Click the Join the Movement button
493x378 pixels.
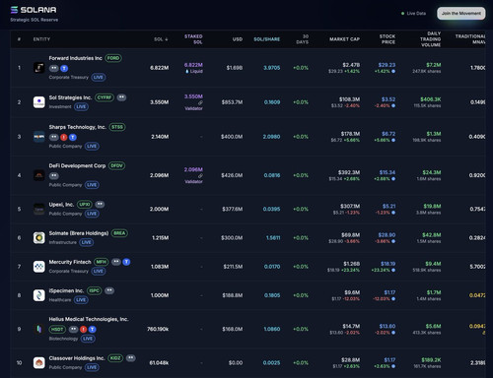[x=461, y=14]
